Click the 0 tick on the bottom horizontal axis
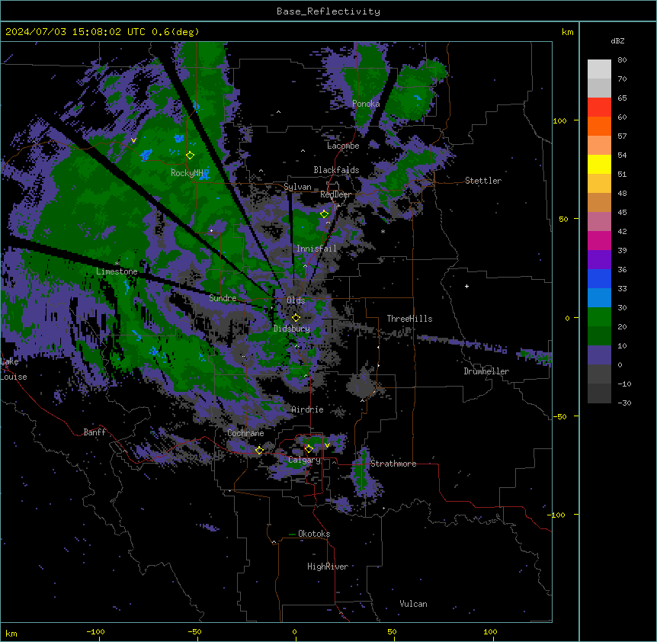Viewport: 657px width, 642px height. (294, 631)
